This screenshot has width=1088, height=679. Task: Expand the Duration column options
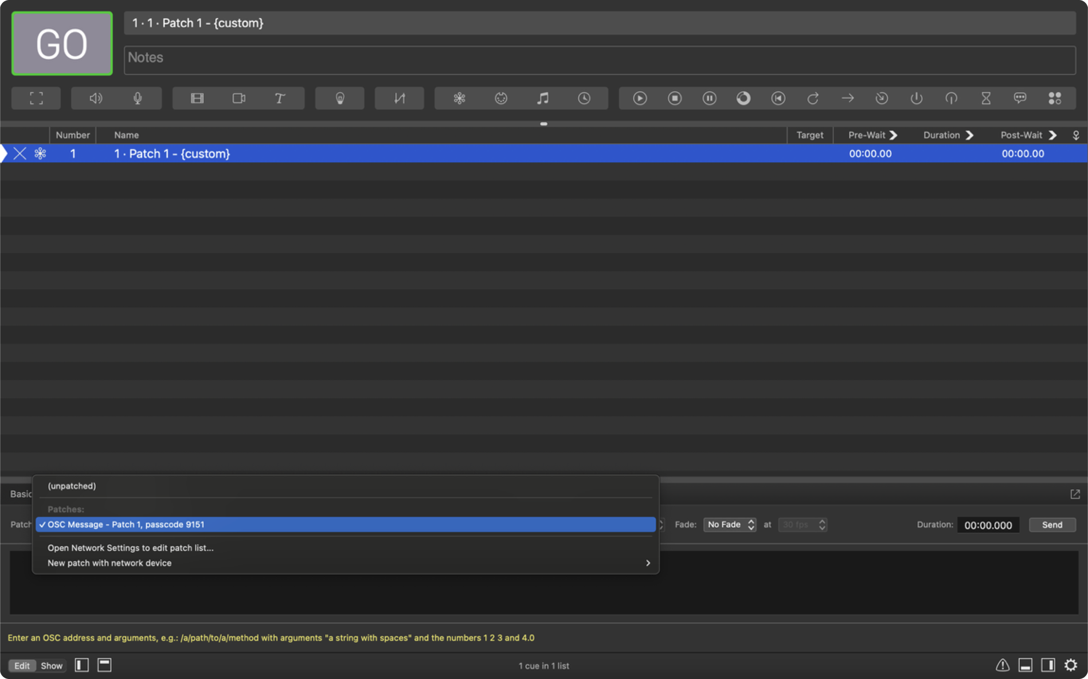(970, 135)
